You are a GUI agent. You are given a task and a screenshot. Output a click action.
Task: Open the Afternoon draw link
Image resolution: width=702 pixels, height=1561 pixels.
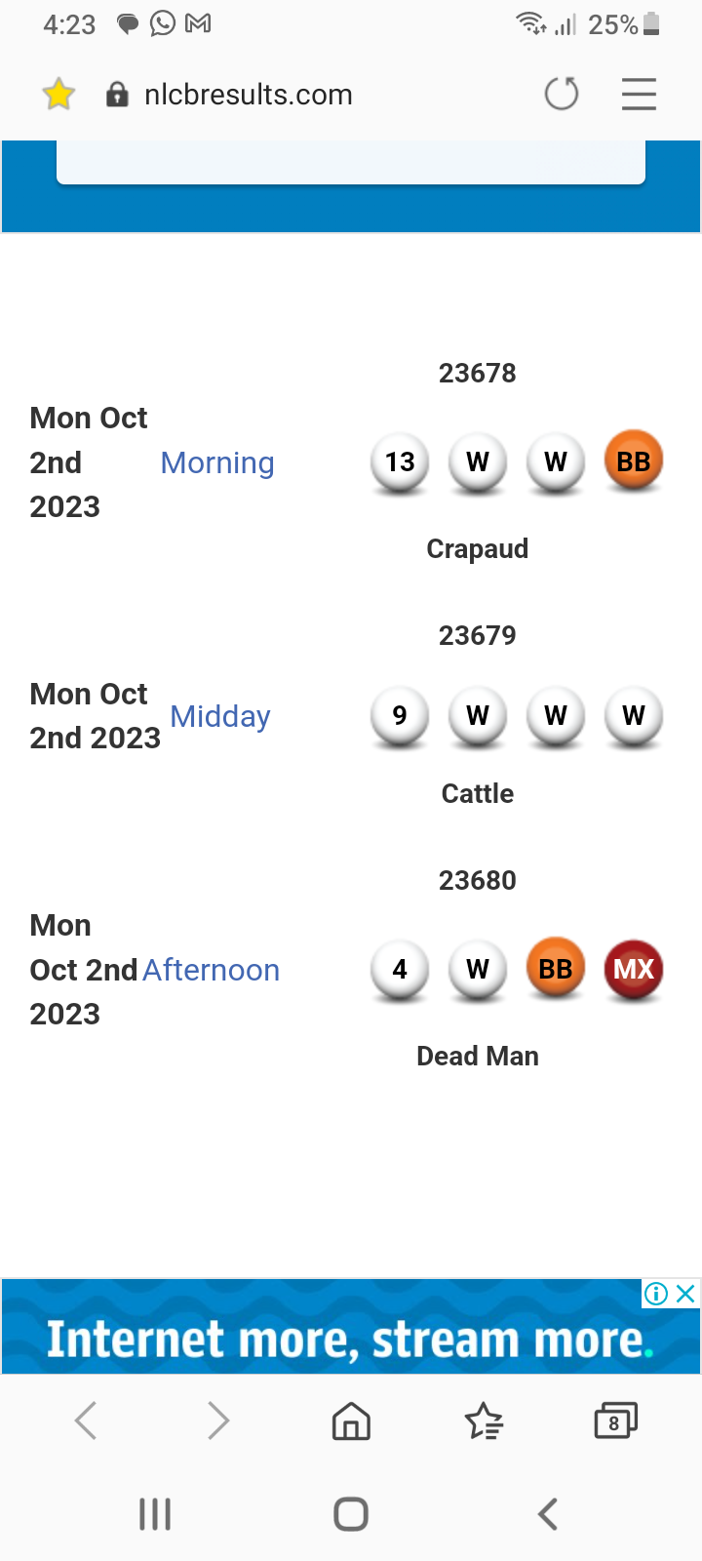(x=212, y=970)
